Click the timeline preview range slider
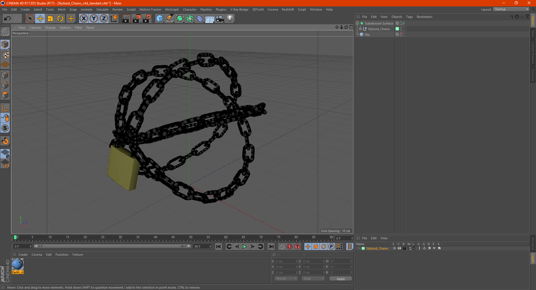 click(113, 246)
